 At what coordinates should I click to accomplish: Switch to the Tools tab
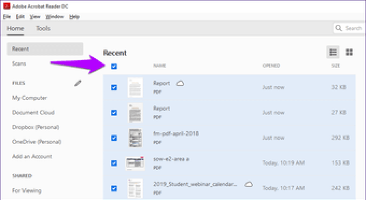click(43, 28)
